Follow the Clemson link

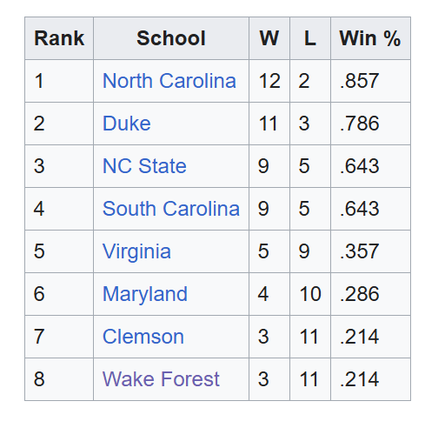tap(143, 337)
